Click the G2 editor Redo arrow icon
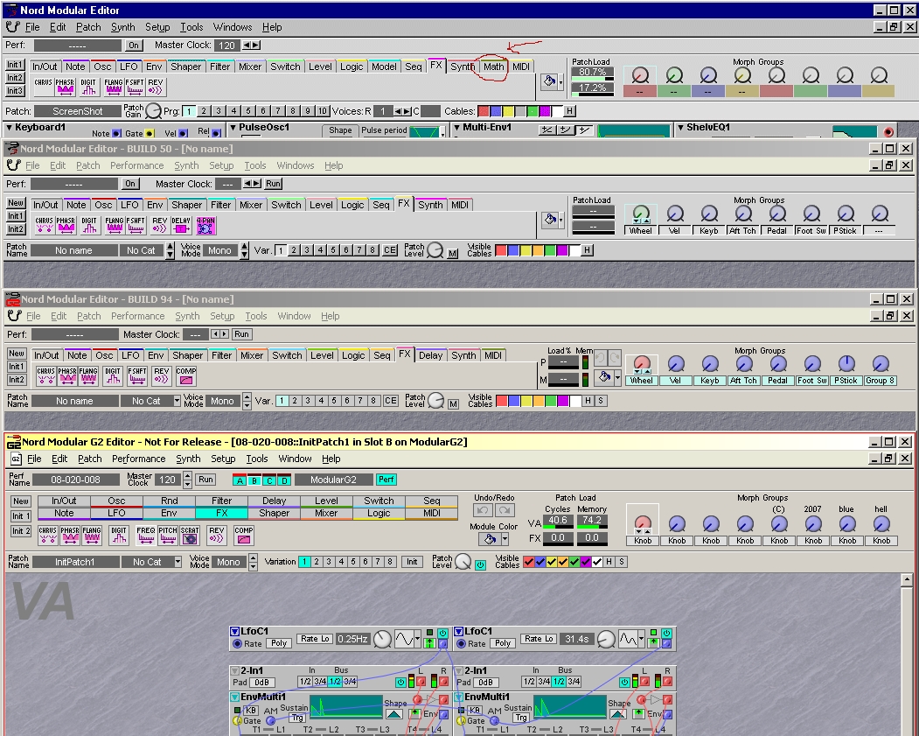919x736 pixels. pos(505,510)
